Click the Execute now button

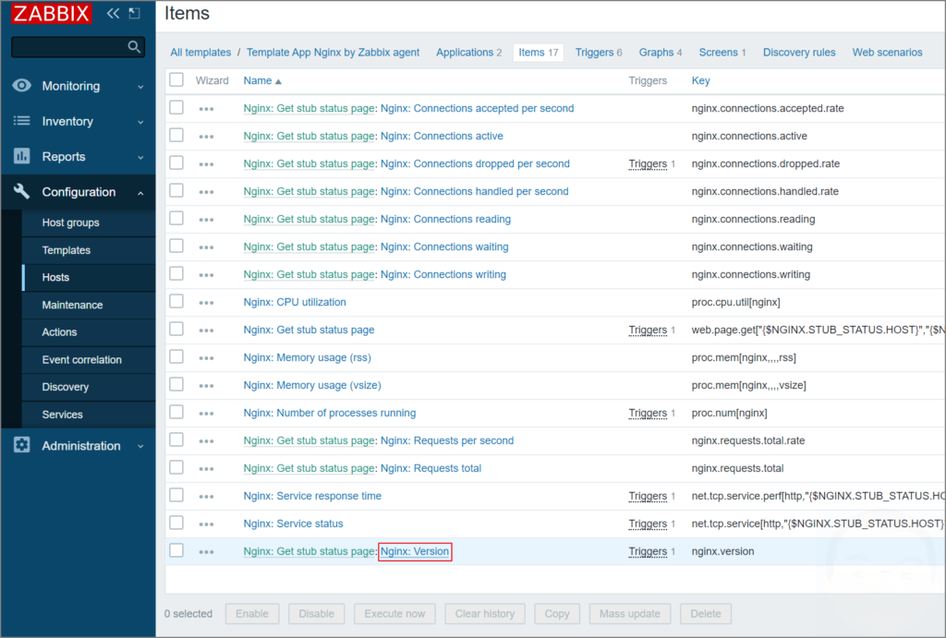[394, 614]
